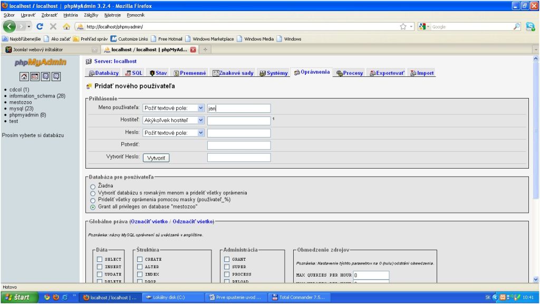Click the Odznačiť všetko link
This screenshot has height=304, width=540.
(x=192, y=221)
